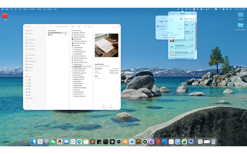This screenshot has height=154, width=247.
Task: Click the Privacy Policy link
Action: coord(165,35)
